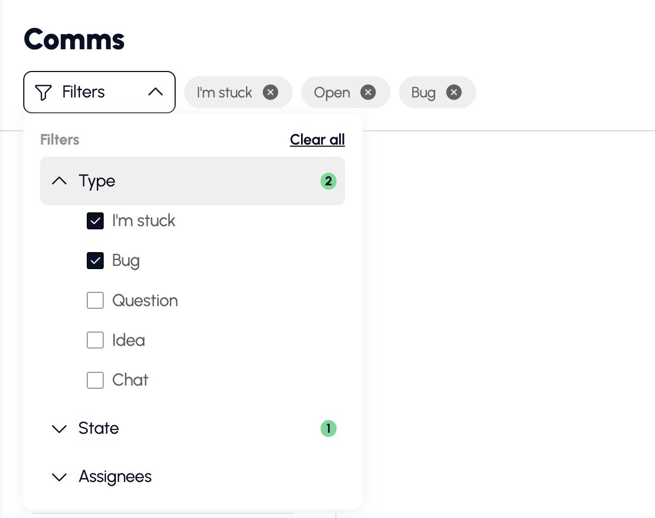Click the "Open" chip label
The height and width of the screenshot is (518, 655).
332,93
